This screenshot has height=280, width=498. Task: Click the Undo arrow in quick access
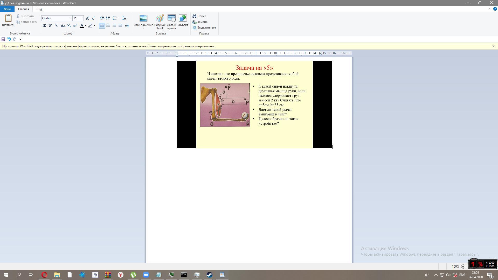pos(9,39)
